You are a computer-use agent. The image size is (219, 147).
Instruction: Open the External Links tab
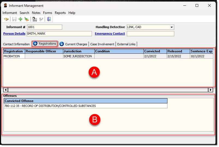click(x=126, y=44)
